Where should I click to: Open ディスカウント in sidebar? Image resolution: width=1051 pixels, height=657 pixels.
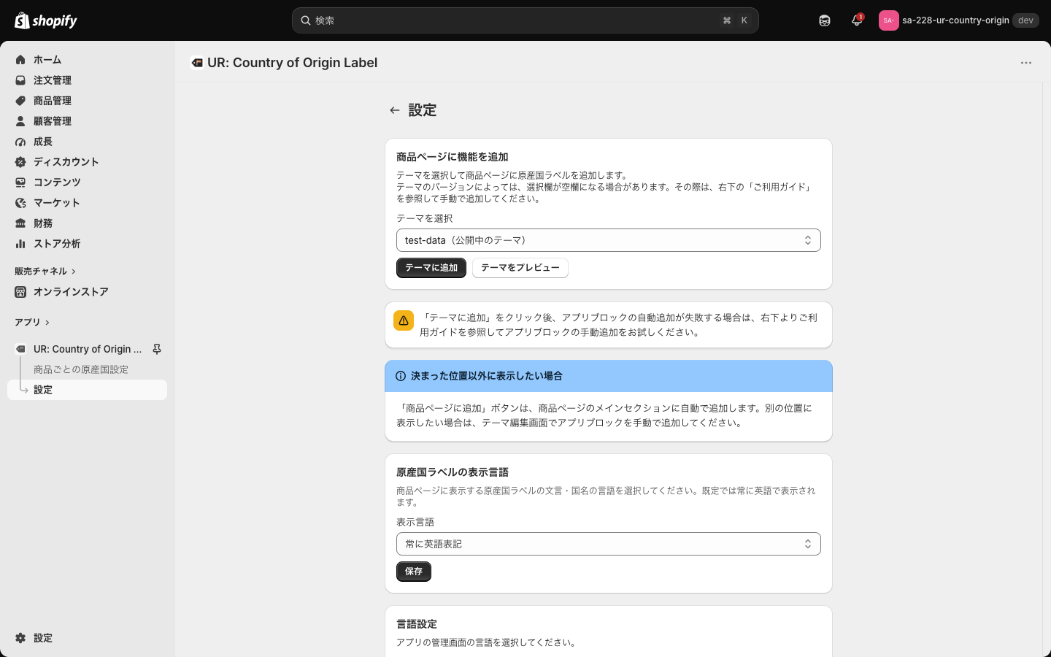pyautogui.click(x=87, y=162)
